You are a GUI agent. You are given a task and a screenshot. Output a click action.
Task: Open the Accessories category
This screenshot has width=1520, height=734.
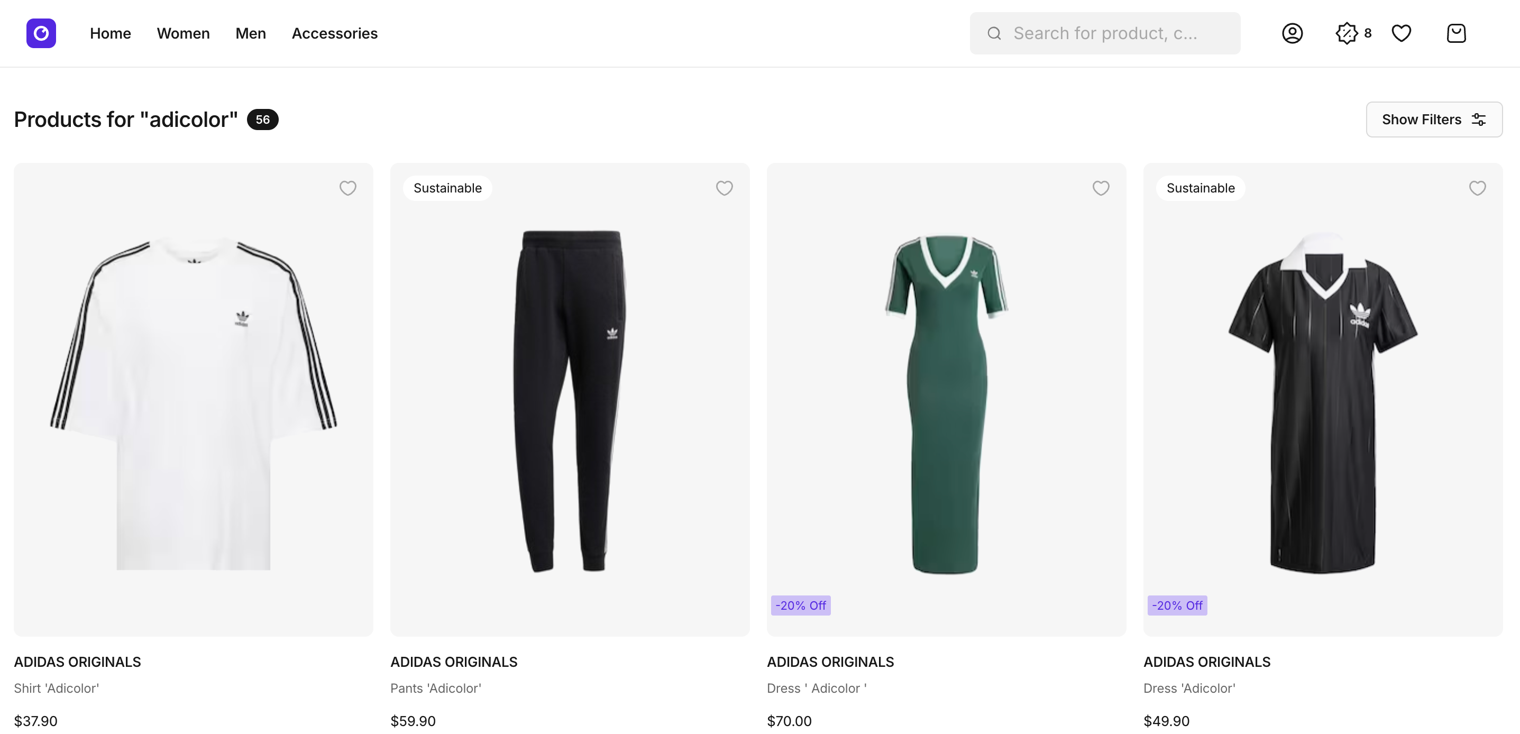point(335,33)
